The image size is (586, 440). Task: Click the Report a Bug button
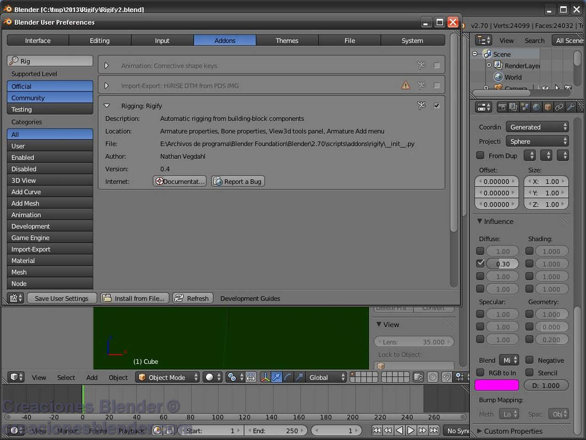coord(238,181)
